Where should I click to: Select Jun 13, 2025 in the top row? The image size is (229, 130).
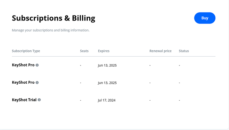107,65
